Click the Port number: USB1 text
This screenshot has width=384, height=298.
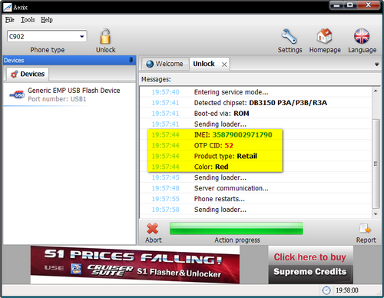(x=57, y=99)
